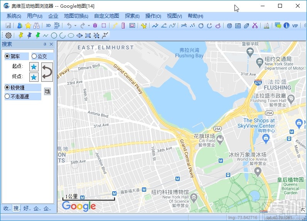Open the 视图(V) menu

pyautogui.click(x=174, y=16)
